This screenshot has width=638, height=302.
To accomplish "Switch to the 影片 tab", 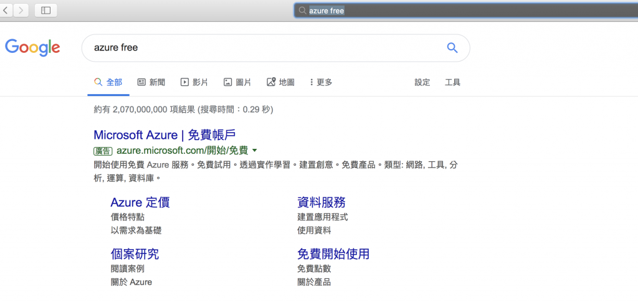I will (194, 83).
